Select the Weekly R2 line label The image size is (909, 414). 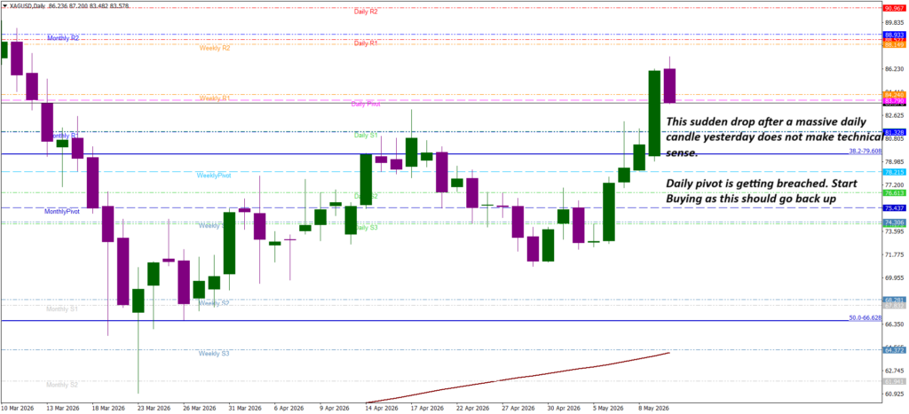pos(215,48)
